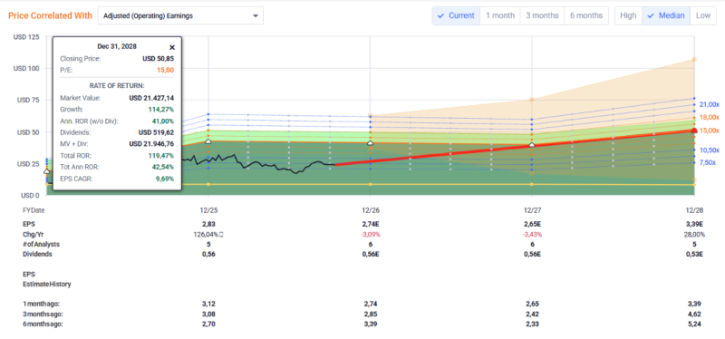The image size is (725, 339).
Task: Choose the High estimate option
Action: point(628,15)
